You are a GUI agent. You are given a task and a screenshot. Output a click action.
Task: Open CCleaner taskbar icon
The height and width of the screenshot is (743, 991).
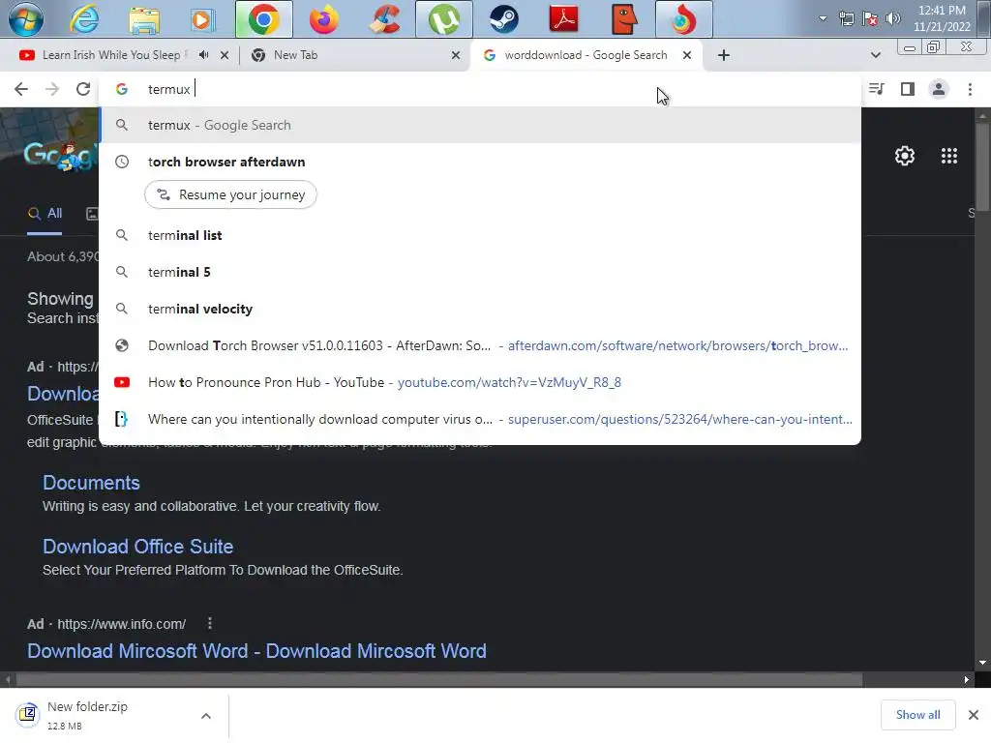coord(384,19)
